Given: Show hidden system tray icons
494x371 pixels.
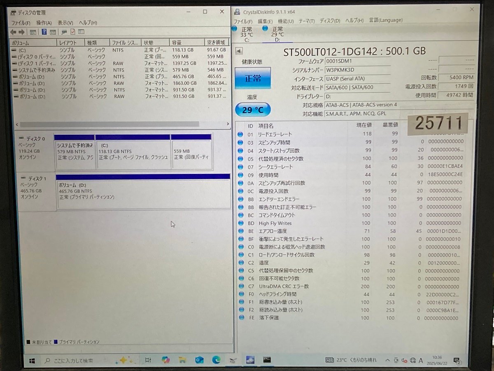Looking at the screenshot, I should click(388, 360).
